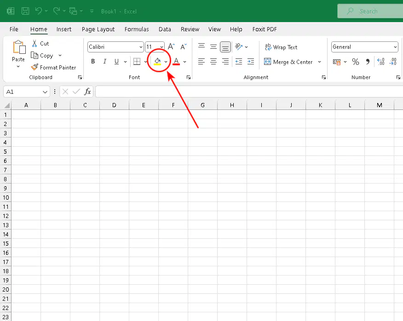The width and height of the screenshot is (403, 321).
Task: Switch to the Insert tab
Action: click(64, 29)
